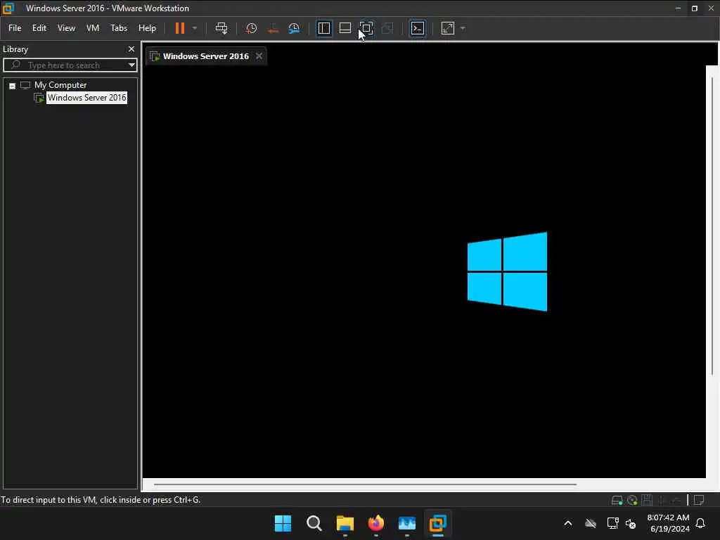Click Revert to snapshot icon

click(x=273, y=28)
